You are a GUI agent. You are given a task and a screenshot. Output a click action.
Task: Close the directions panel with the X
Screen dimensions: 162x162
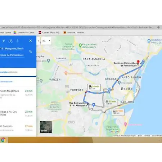[x=30, y=41]
